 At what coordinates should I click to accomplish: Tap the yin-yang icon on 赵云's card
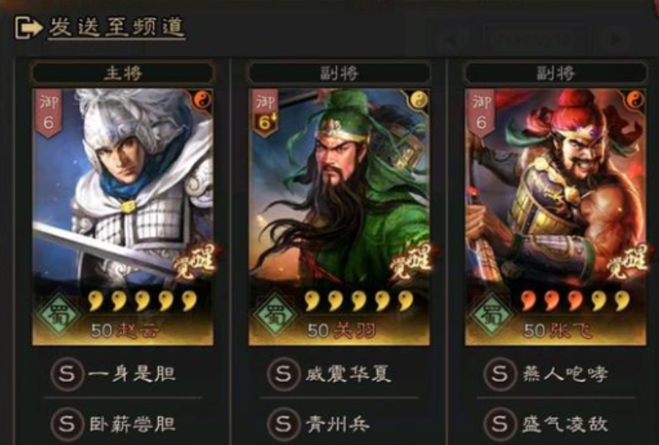tap(202, 100)
